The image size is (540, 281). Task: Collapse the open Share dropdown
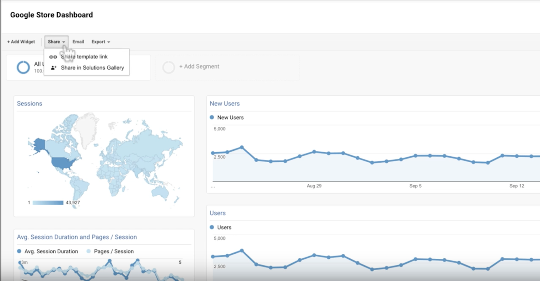[57, 42]
